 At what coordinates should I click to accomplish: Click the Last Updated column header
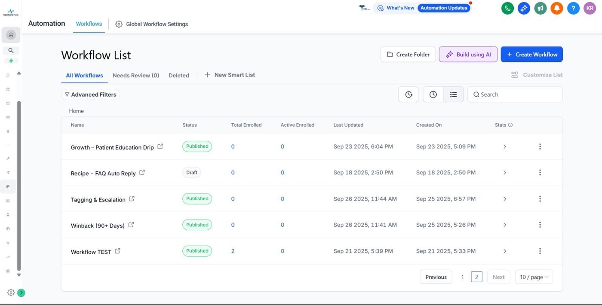[x=348, y=125]
